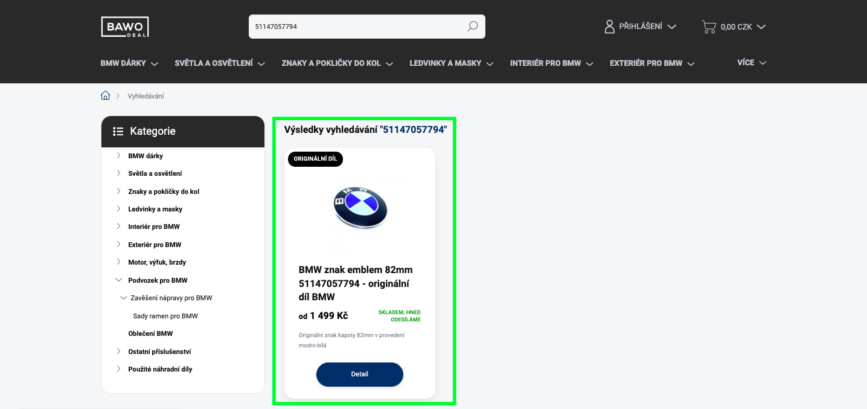This screenshot has width=867, height=409.
Task: Go to home via breadcrumb house icon
Action: pos(106,95)
